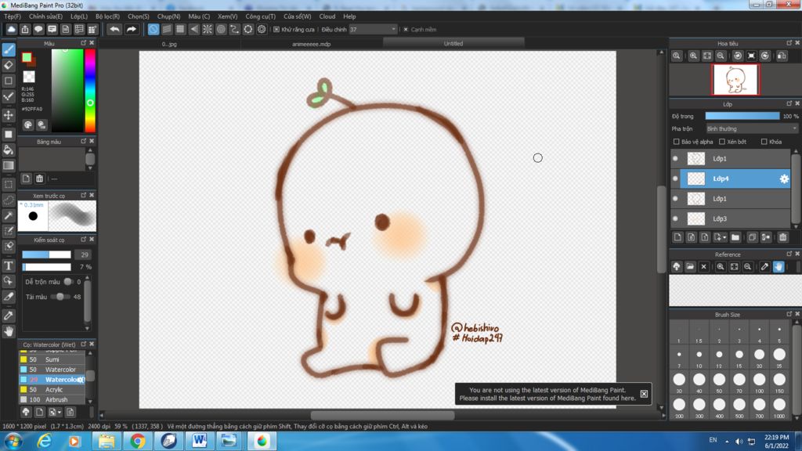802x451 pixels.
Task: Select the Sumi brush in the brush list
Action: coord(52,359)
